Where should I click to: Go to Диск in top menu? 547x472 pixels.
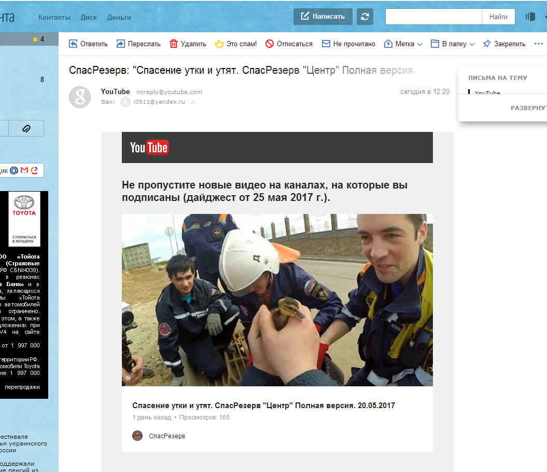[x=89, y=17]
